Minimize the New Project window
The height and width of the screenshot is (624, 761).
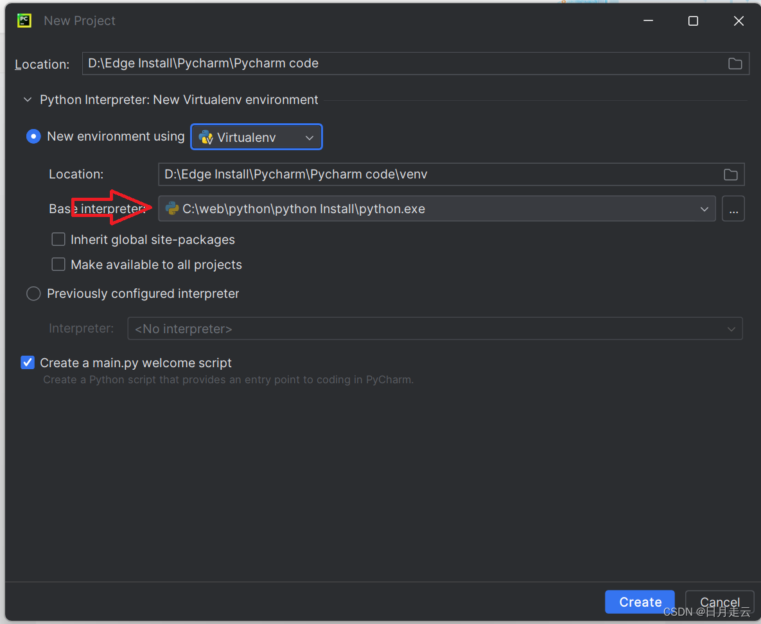coord(648,21)
